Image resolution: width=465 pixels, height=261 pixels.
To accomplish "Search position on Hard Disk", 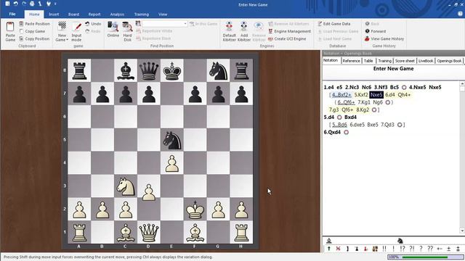I will coord(128,31).
